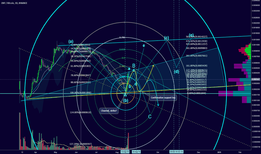The image size is (261, 154).
Task: Select the '561.80%(0.0014327)' extension level
Action: point(197,37)
